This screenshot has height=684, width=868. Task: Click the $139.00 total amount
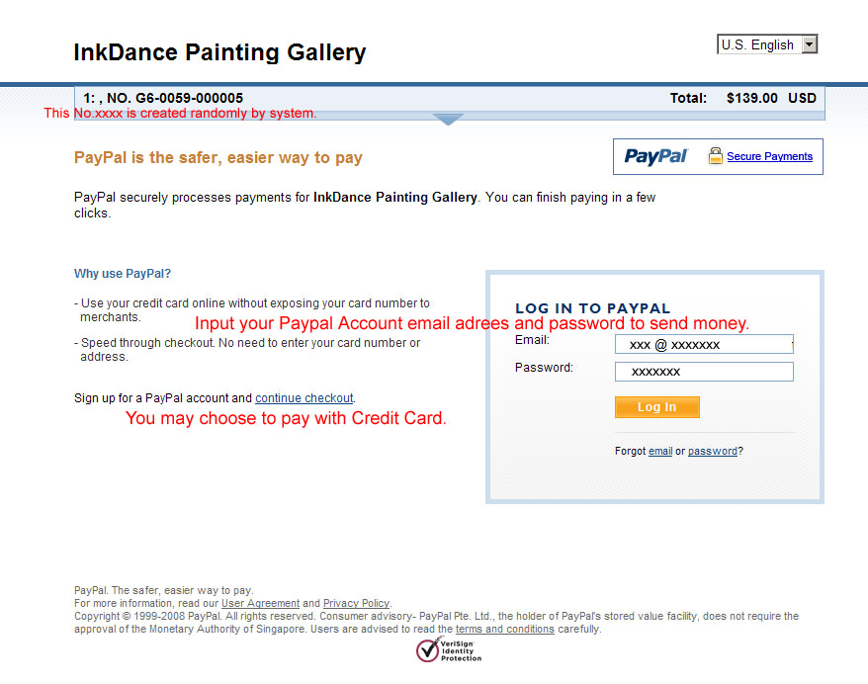[751, 98]
